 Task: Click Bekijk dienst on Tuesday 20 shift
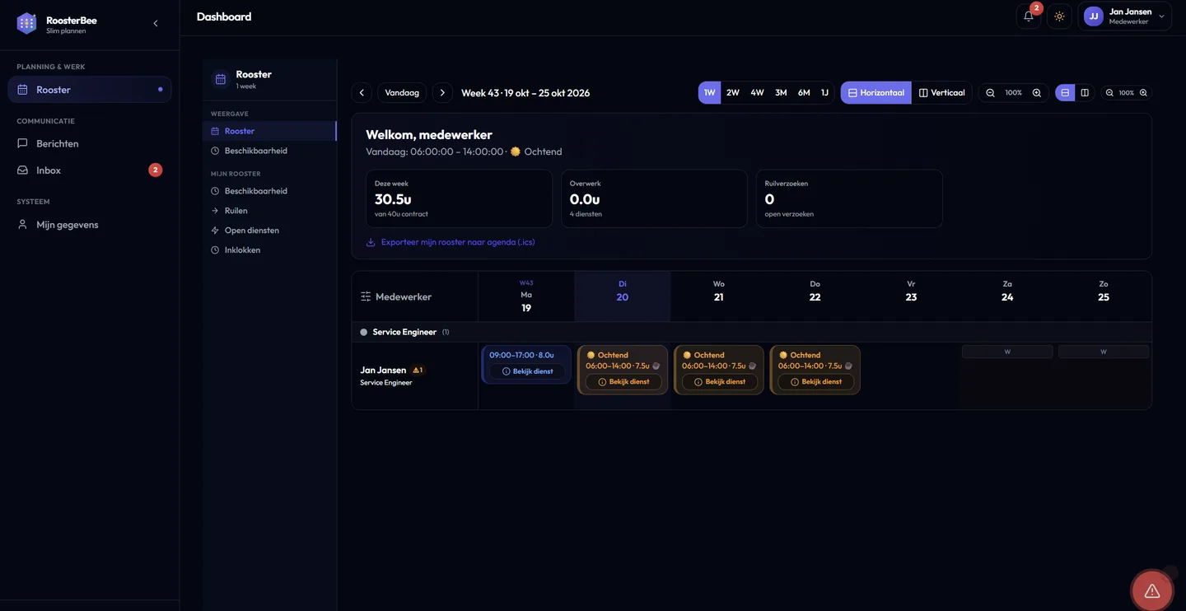(x=623, y=382)
